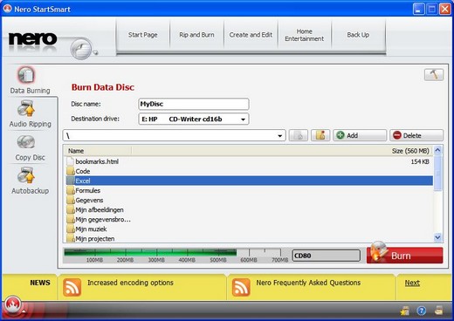Image resolution: width=454 pixels, height=321 pixels.
Task: Click the file list scroll down arrow
Action: tap(437, 237)
